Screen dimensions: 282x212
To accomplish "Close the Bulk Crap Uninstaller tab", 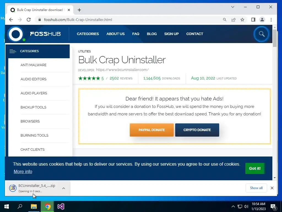I will coord(69,10).
